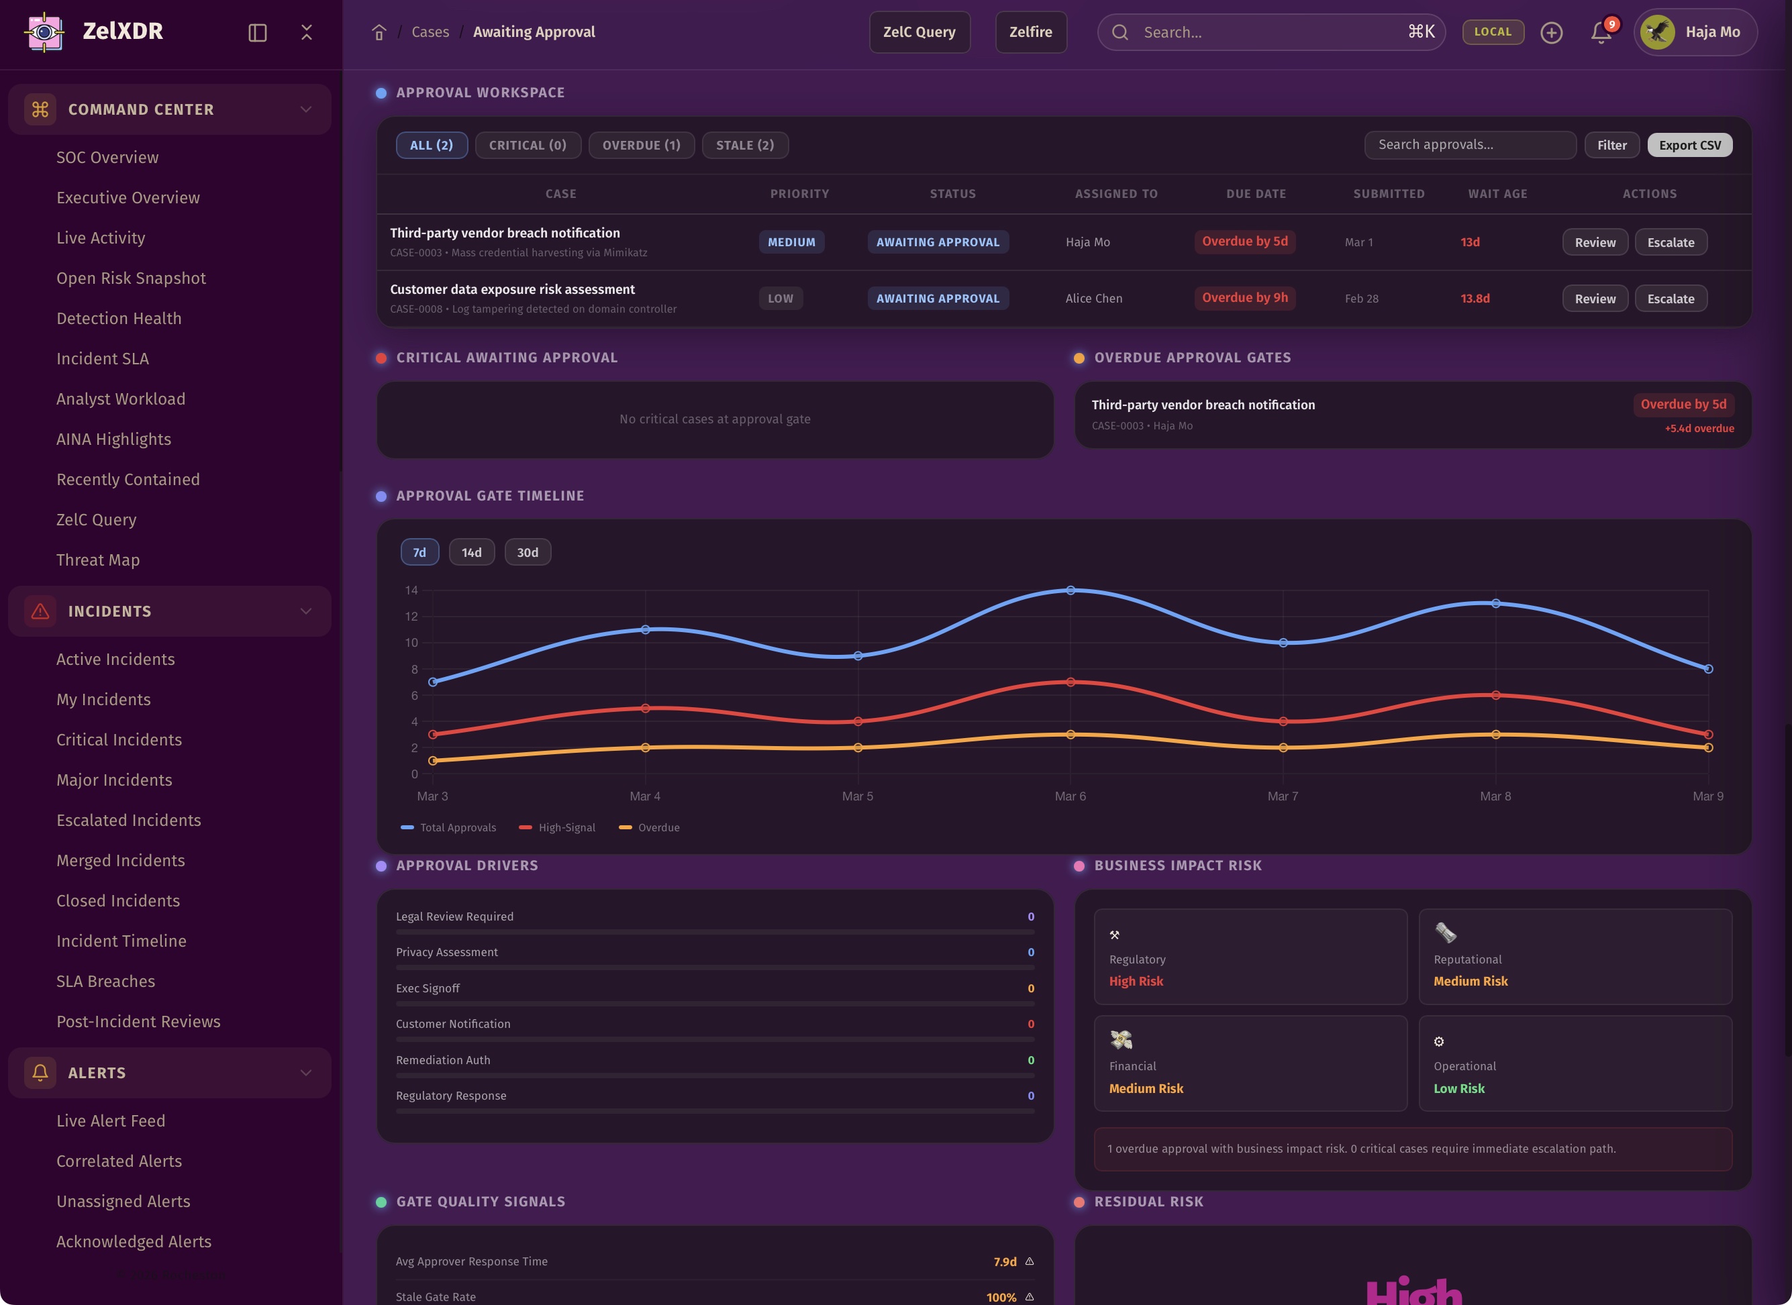Toggle the sidebar panel layout icon
Viewport: 1792px width, 1305px height.
point(258,32)
